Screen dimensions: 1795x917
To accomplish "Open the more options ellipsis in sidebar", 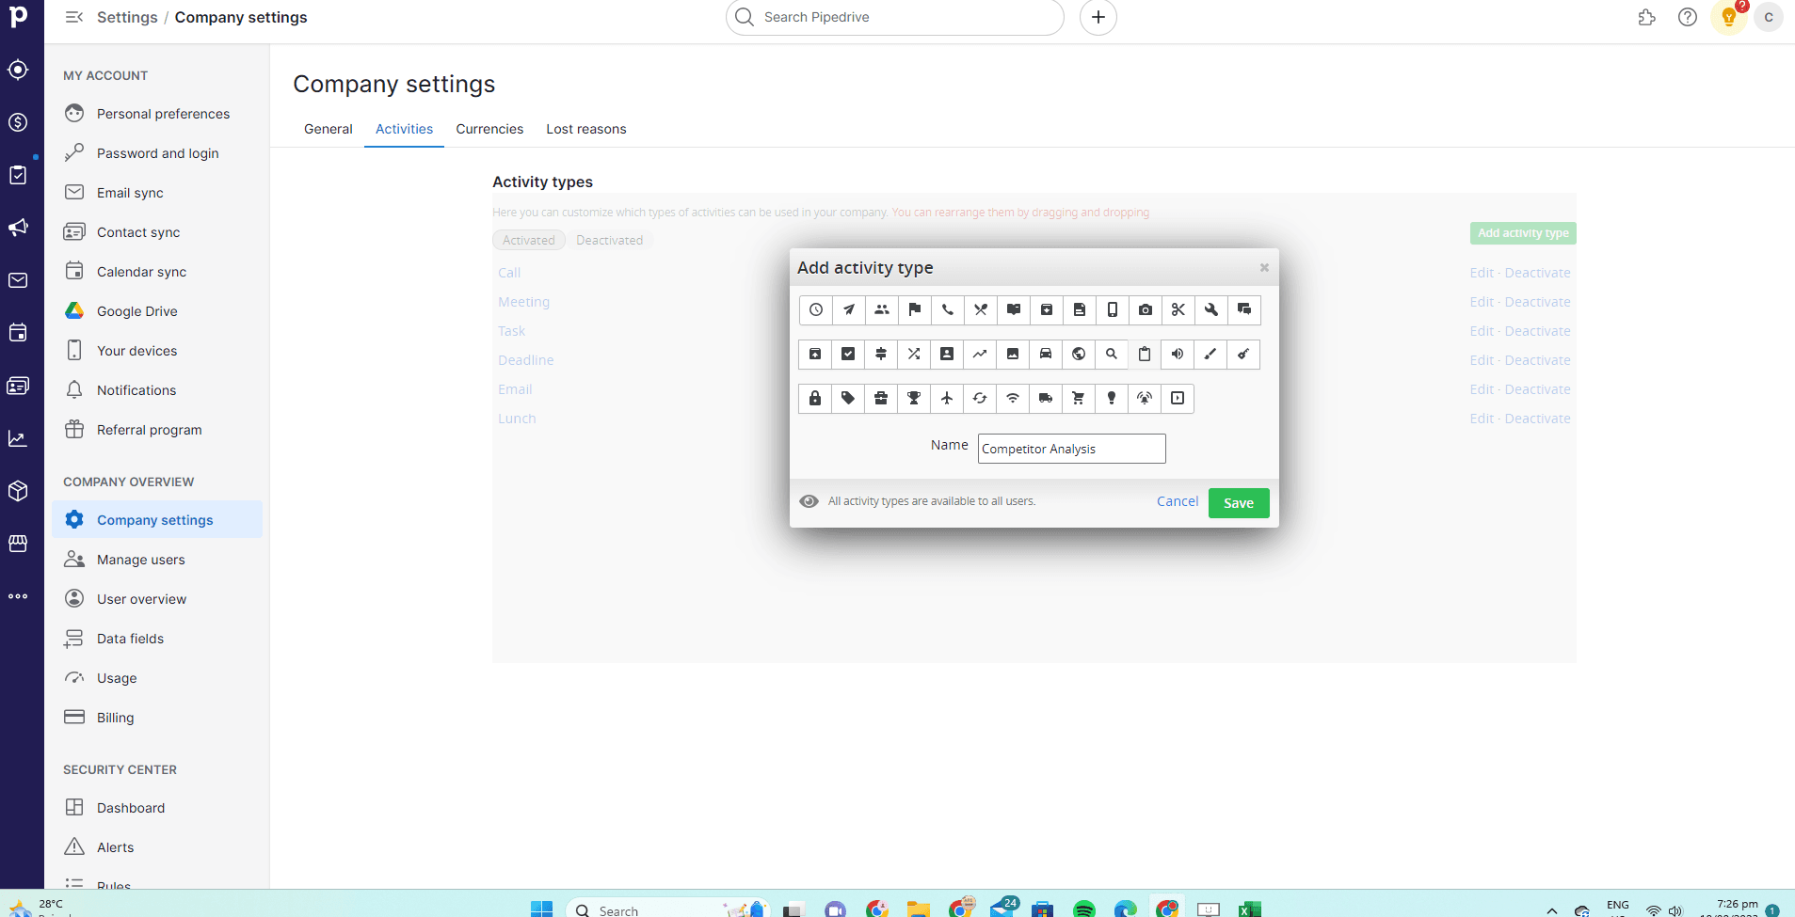I will pos(18,596).
